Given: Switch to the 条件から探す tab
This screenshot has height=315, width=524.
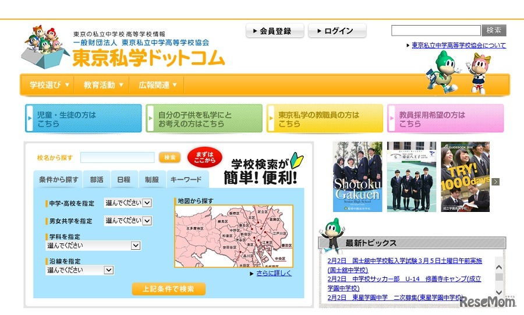Looking at the screenshot, I should [58, 179].
